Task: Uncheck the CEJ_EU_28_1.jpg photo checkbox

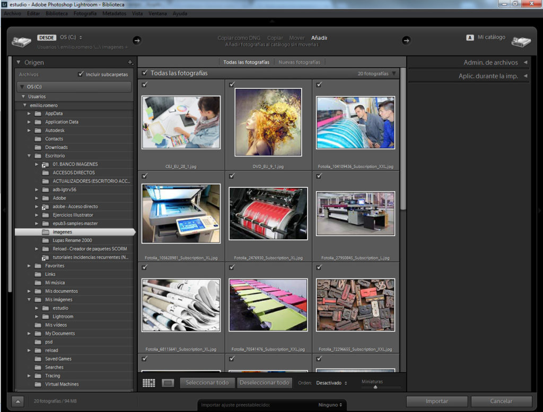Action: click(x=145, y=85)
